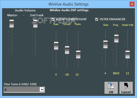
Task: Click the Filter Enhancer Freq slider handle
Action: tap(116, 39)
